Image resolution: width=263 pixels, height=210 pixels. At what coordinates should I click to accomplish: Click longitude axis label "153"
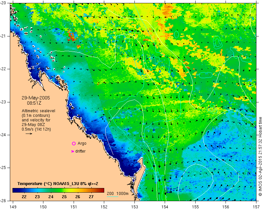[x=134, y=207]
